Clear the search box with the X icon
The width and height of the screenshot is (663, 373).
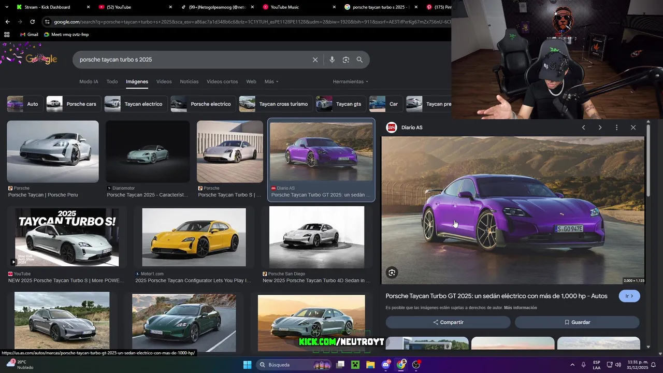315,60
